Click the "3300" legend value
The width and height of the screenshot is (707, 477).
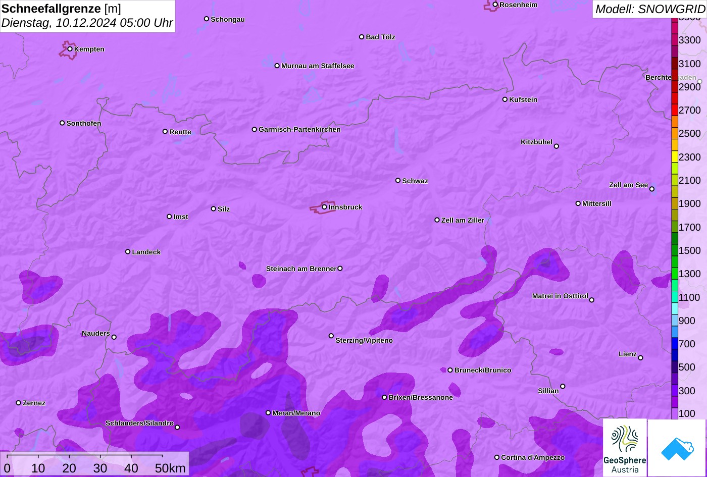pos(690,40)
